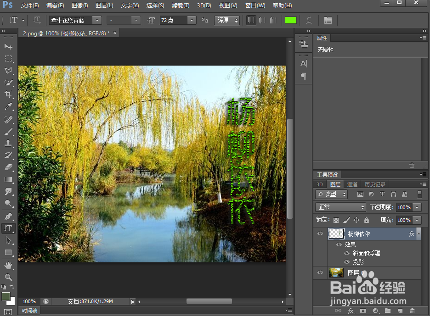This screenshot has height=316, width=430.
Task: Select the Eyedropper tool
Action: pos(8,106)
